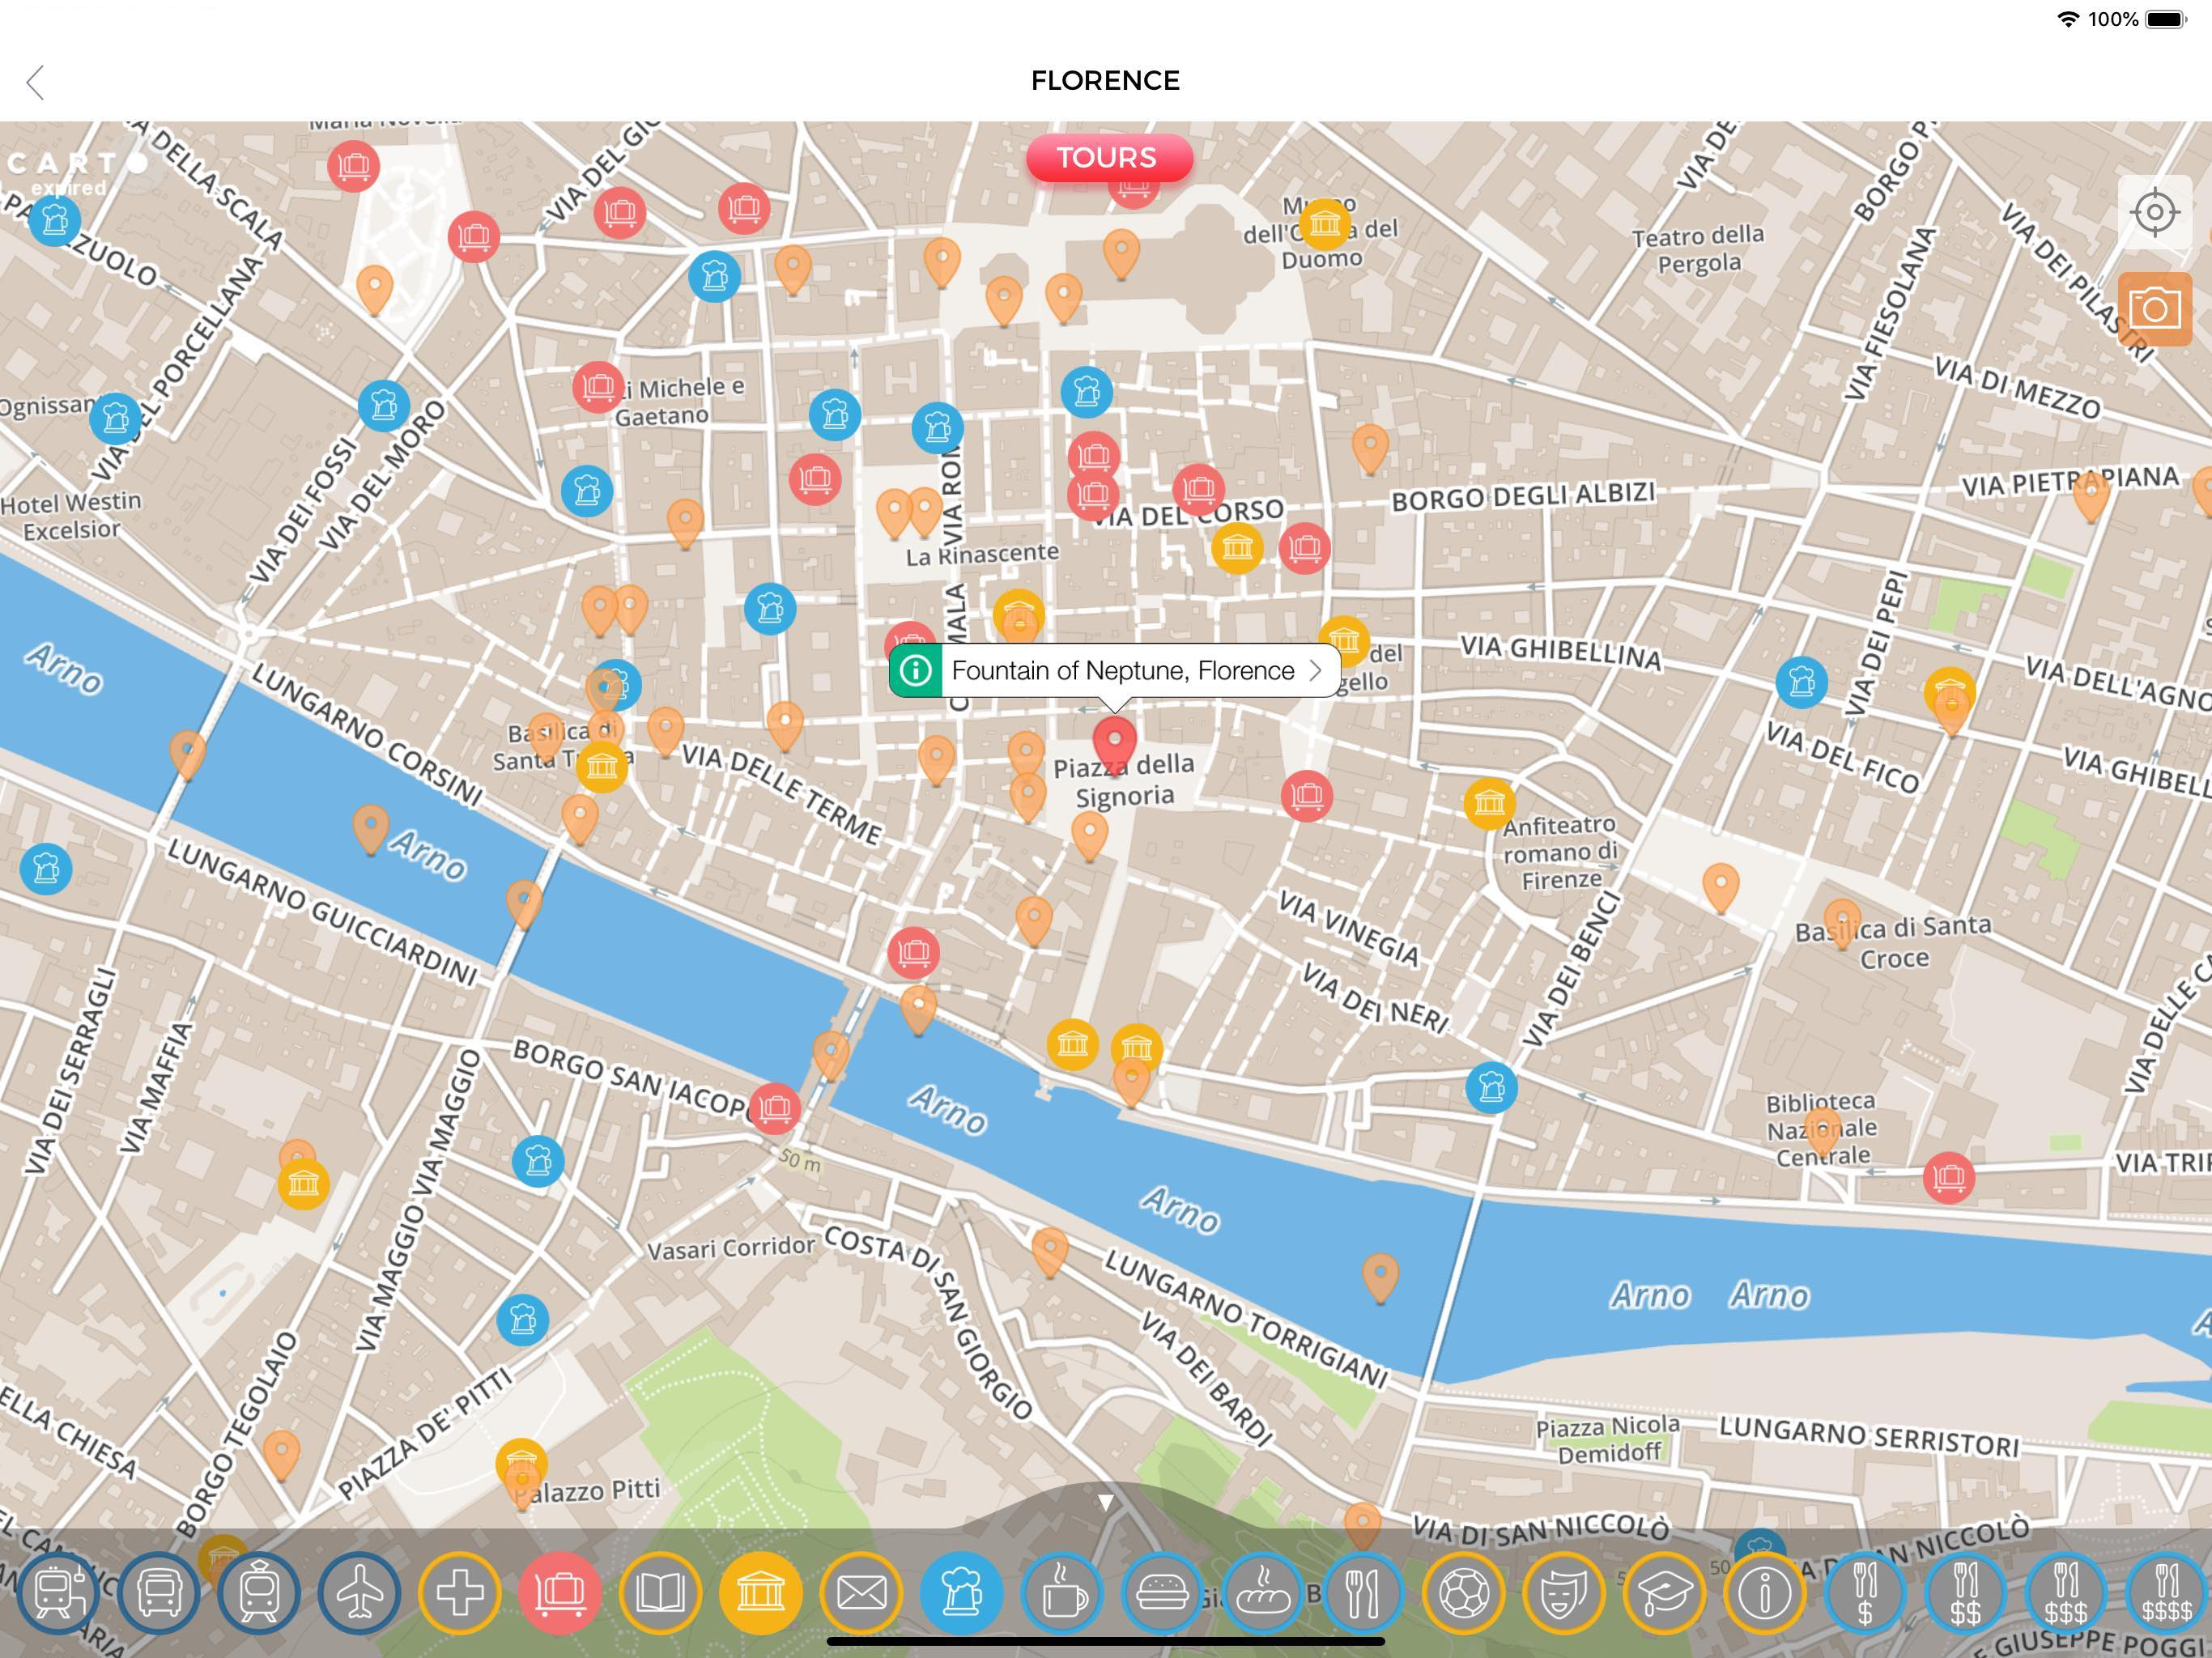Collapse the category bar with the down triangle
The image size is (2212, 1658).
pyautogui.click(x=1105, y=1502)
